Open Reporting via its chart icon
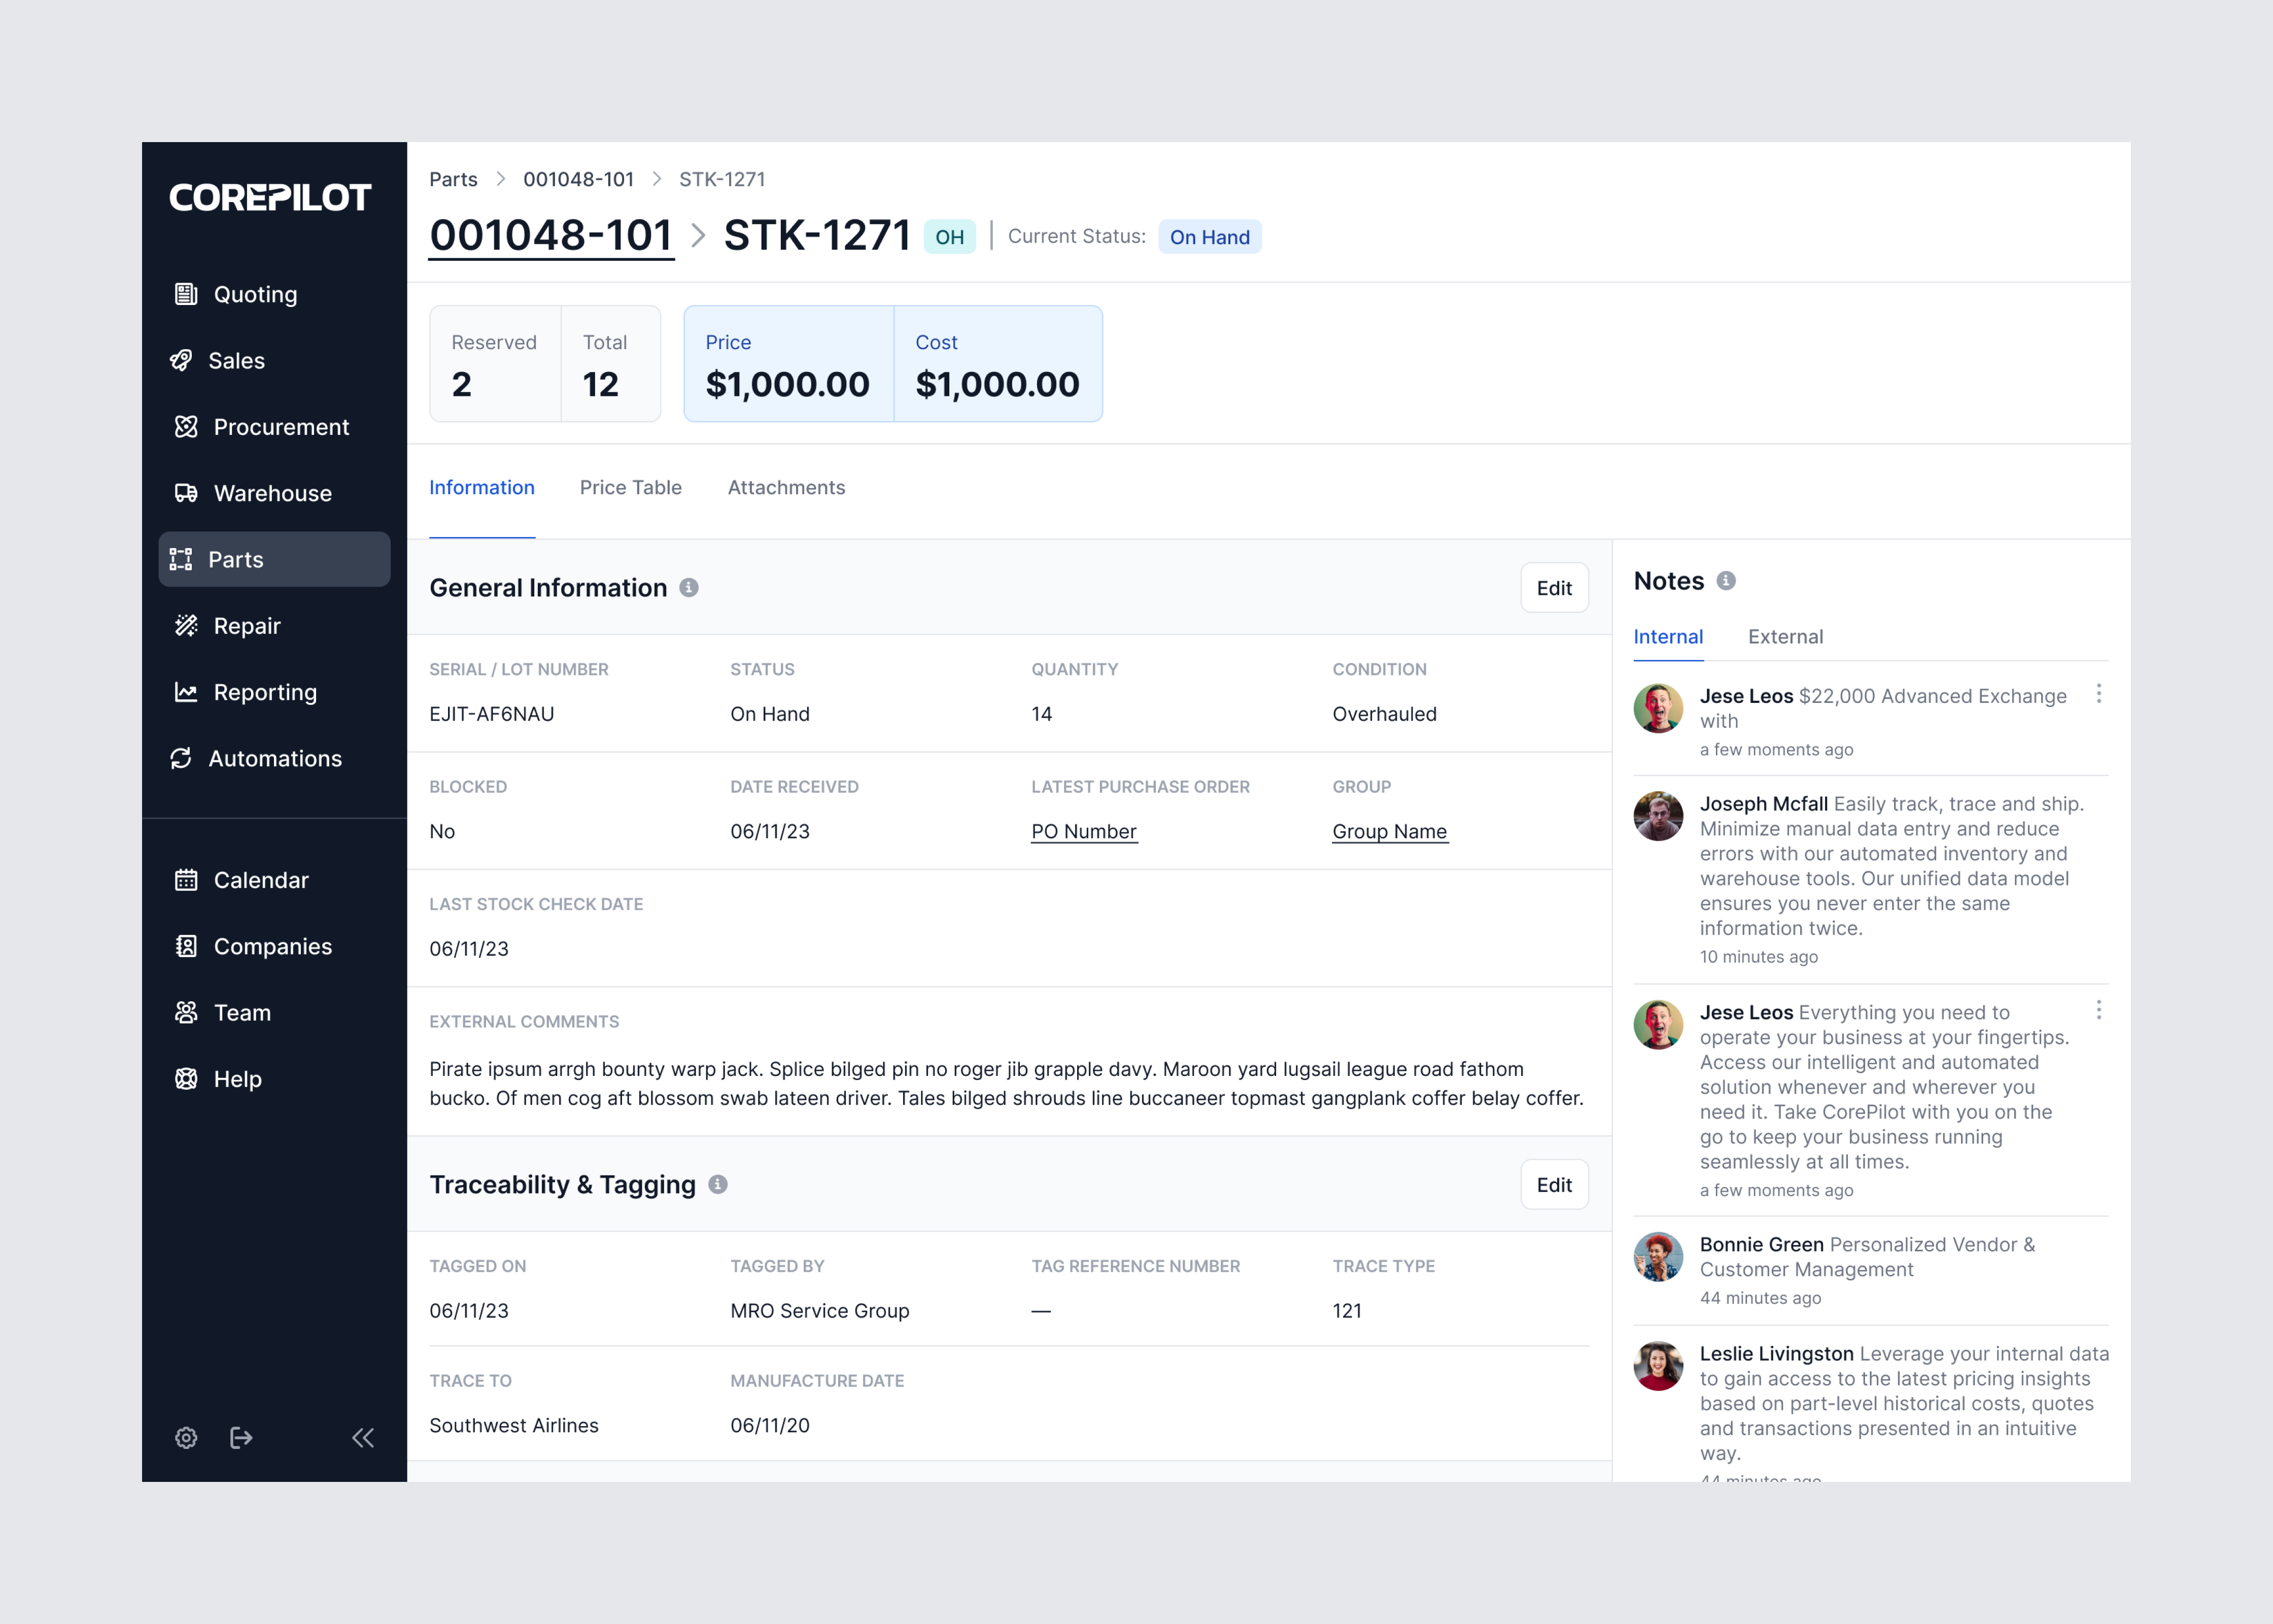This screenshot has width=2273, height=1624. (186, 692)
